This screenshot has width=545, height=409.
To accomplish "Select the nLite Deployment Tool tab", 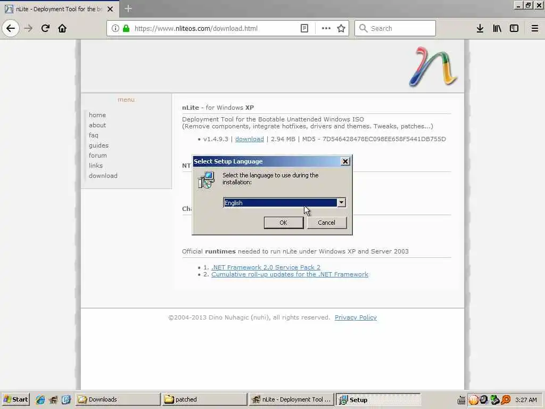I will coord(59,9).
